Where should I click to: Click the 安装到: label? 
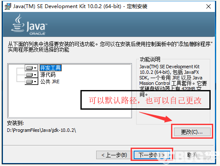(x=15, y=123)
